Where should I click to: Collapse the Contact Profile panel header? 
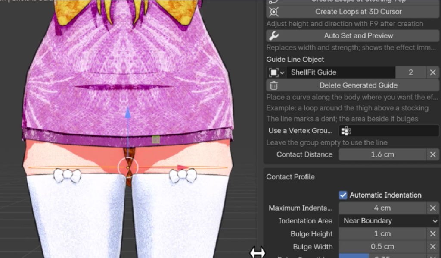pos(290,177)
